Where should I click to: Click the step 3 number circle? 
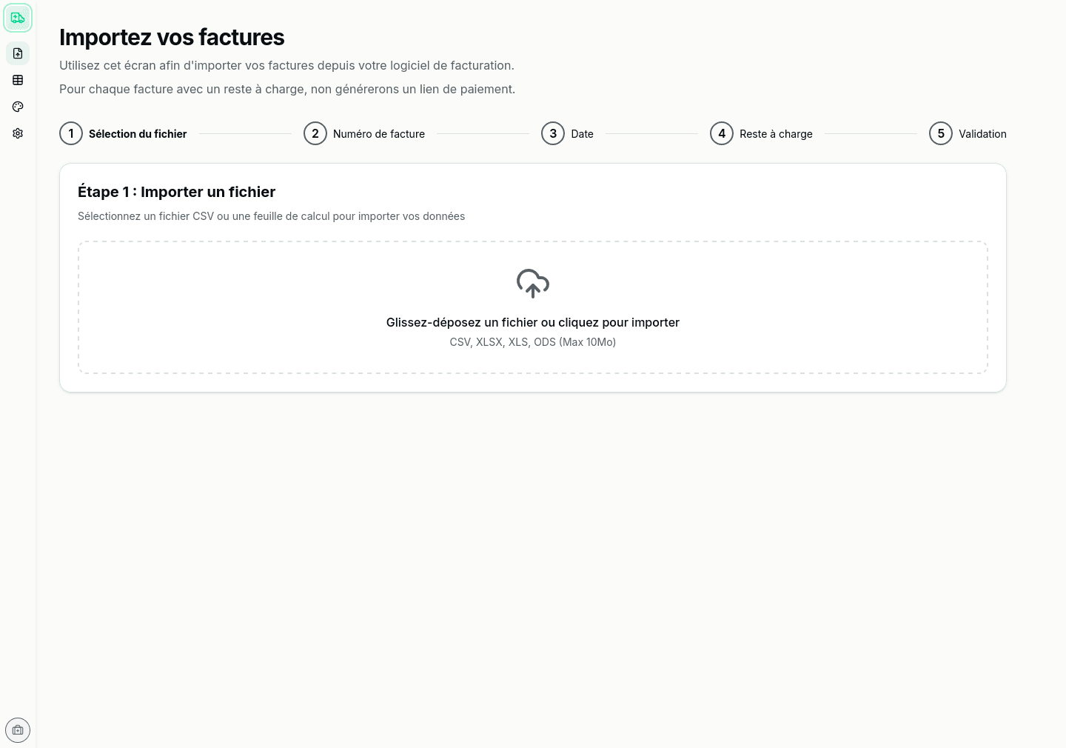(553, 133)
